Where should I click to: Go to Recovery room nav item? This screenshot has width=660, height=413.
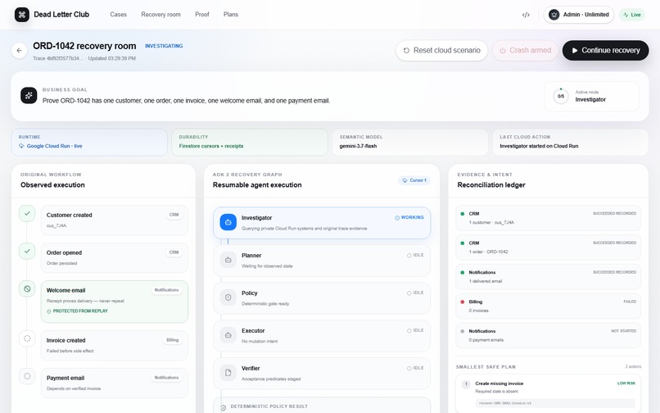(x=160, y=14)
